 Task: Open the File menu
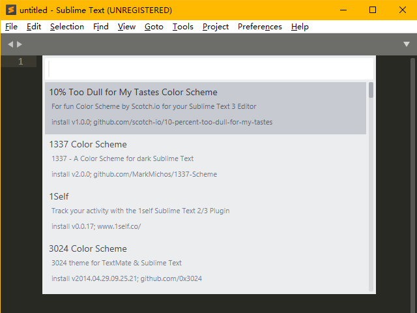coord(11,27)
